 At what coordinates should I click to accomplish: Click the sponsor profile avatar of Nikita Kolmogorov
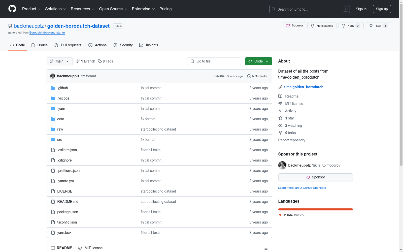point(282,165)
